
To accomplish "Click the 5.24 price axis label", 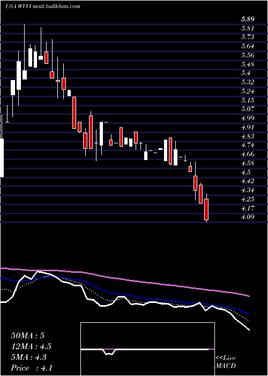I will point(248,91).
